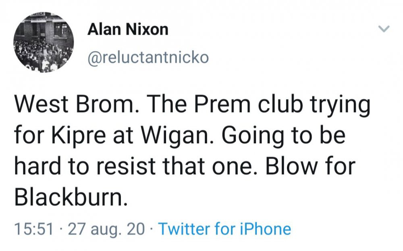Screen dimensions: 403x251
Task: Click the 15:51 timestamp
Action: 34,229
